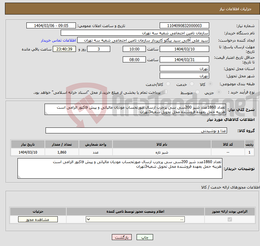Click the ردیف column header
Screen dimensions: 260x246
(x=249, y=144)
